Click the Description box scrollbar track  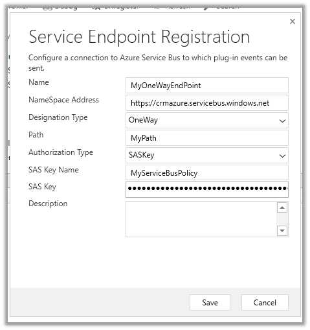pos(282,219)
